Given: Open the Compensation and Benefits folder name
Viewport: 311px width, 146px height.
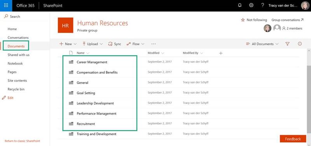Looking at the screenshot, I should 97,72.
